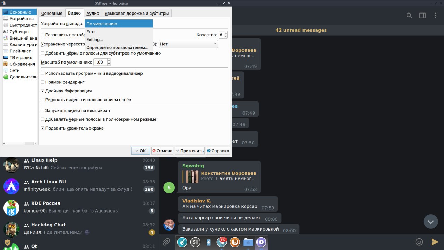Click the yellow send message arrow
This screenshot has height=250, width=444.
pyautogui.click(x=435, y=242)
